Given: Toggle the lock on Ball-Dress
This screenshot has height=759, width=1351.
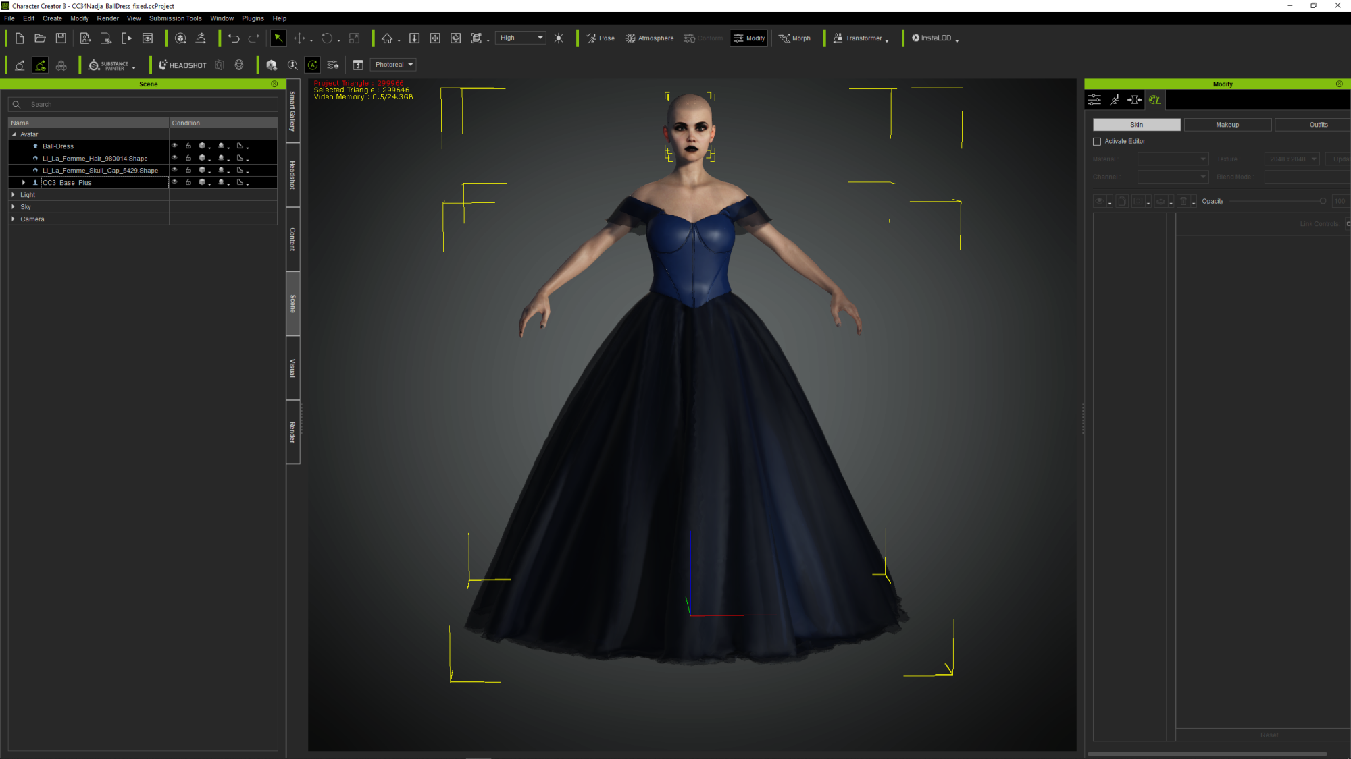Looking at the screenshot, I should pos(188,146).
